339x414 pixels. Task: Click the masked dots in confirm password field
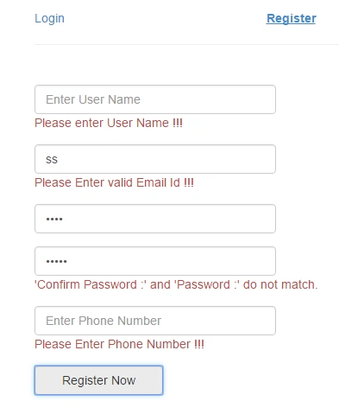click(56, 262)
